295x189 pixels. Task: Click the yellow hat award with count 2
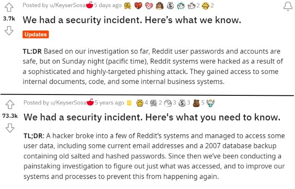(206, 6)
